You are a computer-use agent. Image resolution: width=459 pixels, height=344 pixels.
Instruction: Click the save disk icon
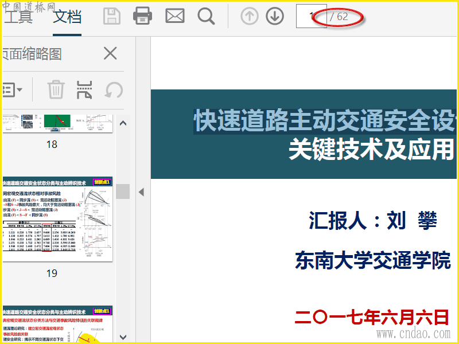(112, 16)
